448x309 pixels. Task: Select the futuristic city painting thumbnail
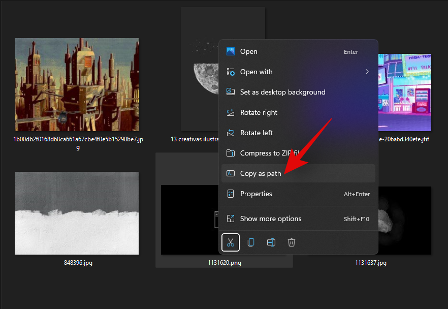[77, 84]
